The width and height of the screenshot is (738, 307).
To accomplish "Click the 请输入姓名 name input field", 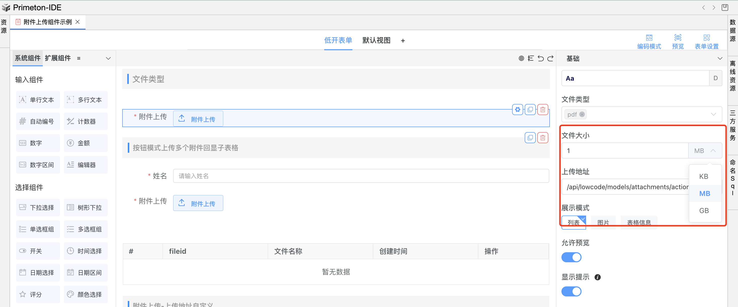I will 361,176.
